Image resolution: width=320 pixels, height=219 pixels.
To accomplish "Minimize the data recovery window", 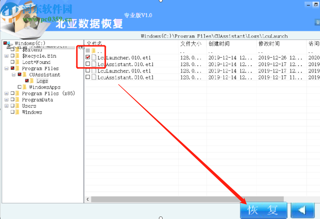I will pos(308,5).
